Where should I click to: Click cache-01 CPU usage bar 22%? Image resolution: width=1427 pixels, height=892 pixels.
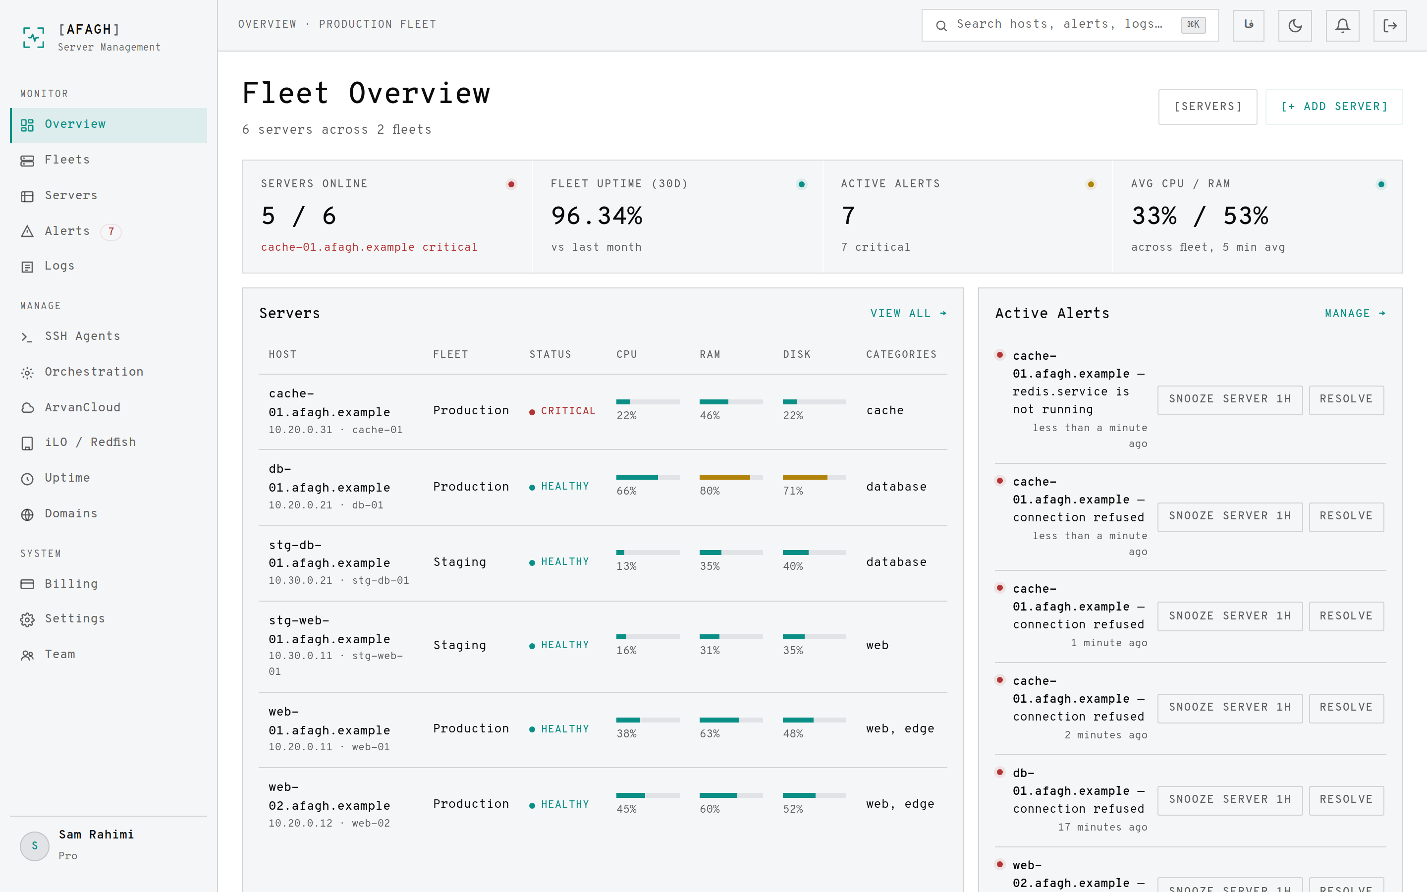tap(648, 402)
